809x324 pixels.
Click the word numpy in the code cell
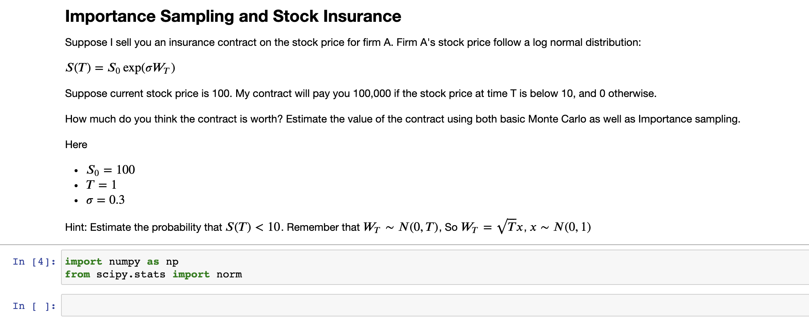pos(124,261)
